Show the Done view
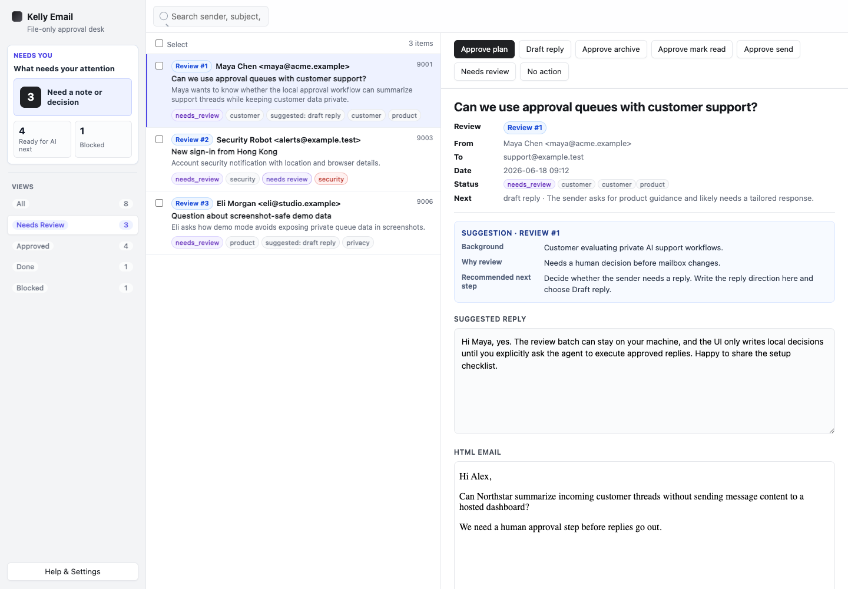Viewport: 848px width, 589px height. pos(72,267)
